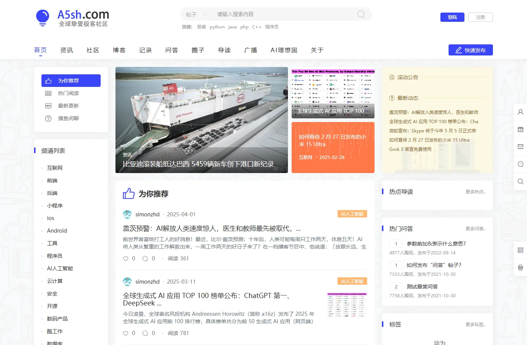Click the 最新动态 icon
Screen dimensions: 527x345
click(x=392, y=98)
